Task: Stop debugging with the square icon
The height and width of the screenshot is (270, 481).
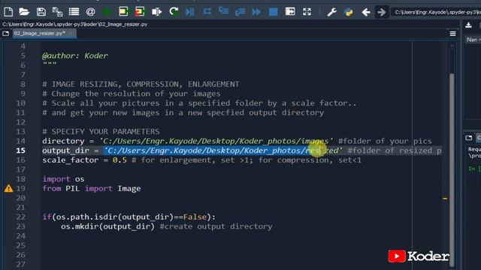Action: tap(273, 12)
